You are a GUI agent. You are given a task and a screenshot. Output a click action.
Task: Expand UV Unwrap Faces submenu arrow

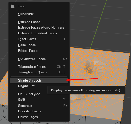(x=67, y=59)
